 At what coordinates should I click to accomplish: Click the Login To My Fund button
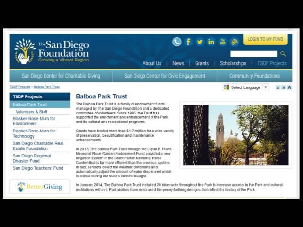click(266, 39)
